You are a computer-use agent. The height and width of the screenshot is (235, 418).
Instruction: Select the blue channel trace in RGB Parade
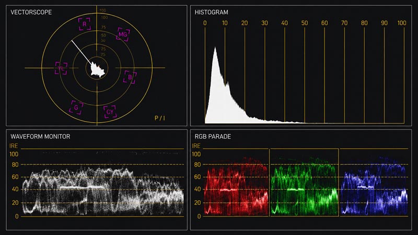[x=374, y=186]
